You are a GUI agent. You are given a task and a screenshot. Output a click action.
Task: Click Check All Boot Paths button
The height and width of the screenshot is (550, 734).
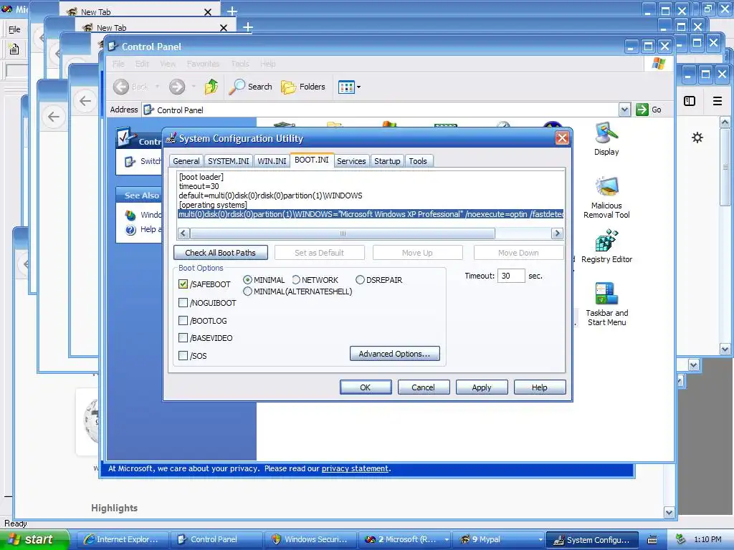[221, 253]
